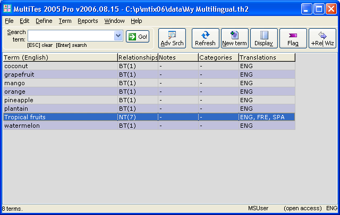
Task: Click the '8 terms.' status bar text
Action: (12, 209)
